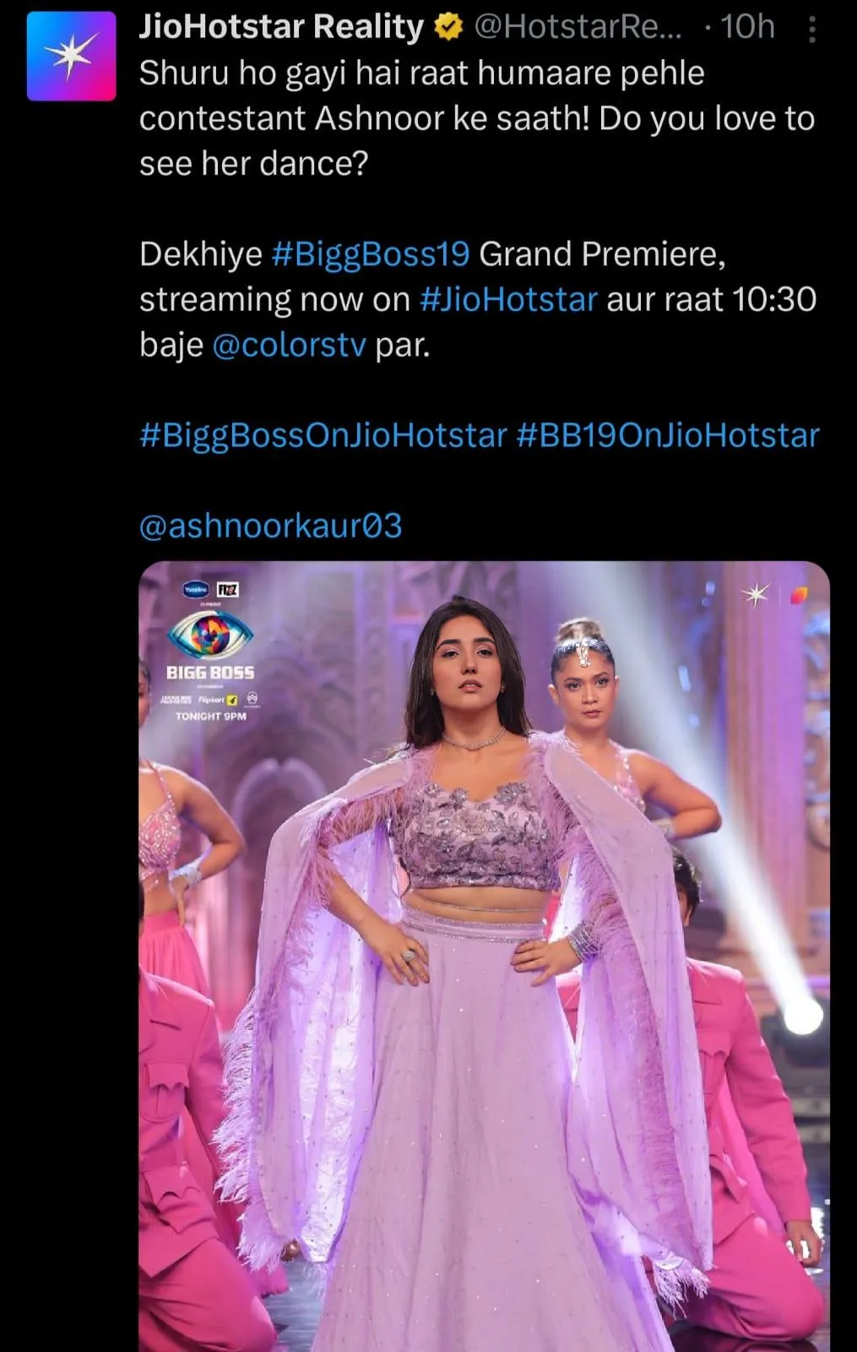
Task: Open the #JioHotstar hashtag
Action: pos(508,300)
